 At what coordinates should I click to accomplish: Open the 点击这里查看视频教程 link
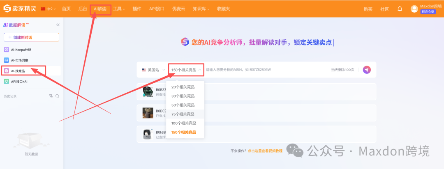[265, 151]
